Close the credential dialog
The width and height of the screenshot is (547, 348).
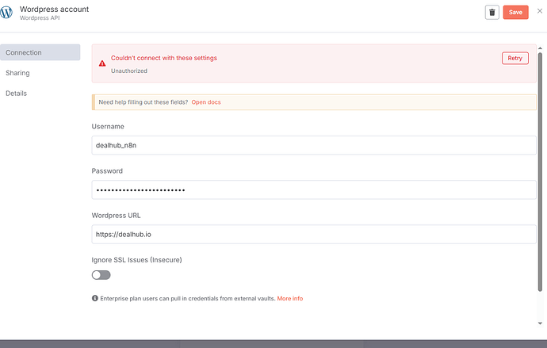tap(540, 11)
